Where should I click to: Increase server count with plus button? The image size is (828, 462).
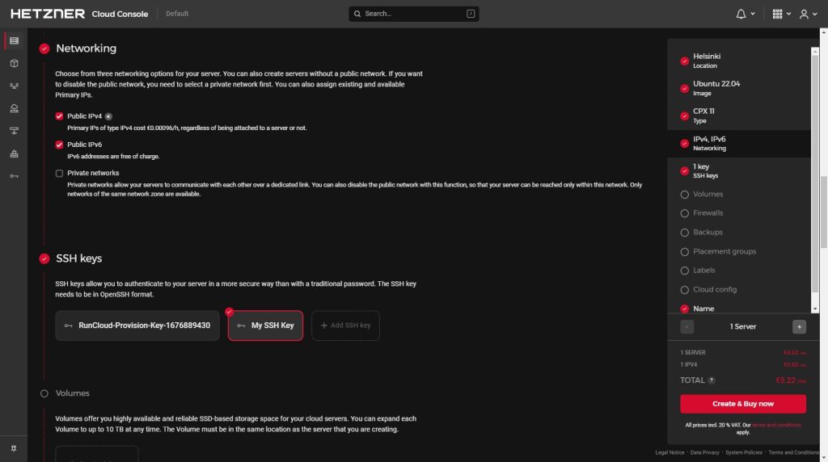799,327
